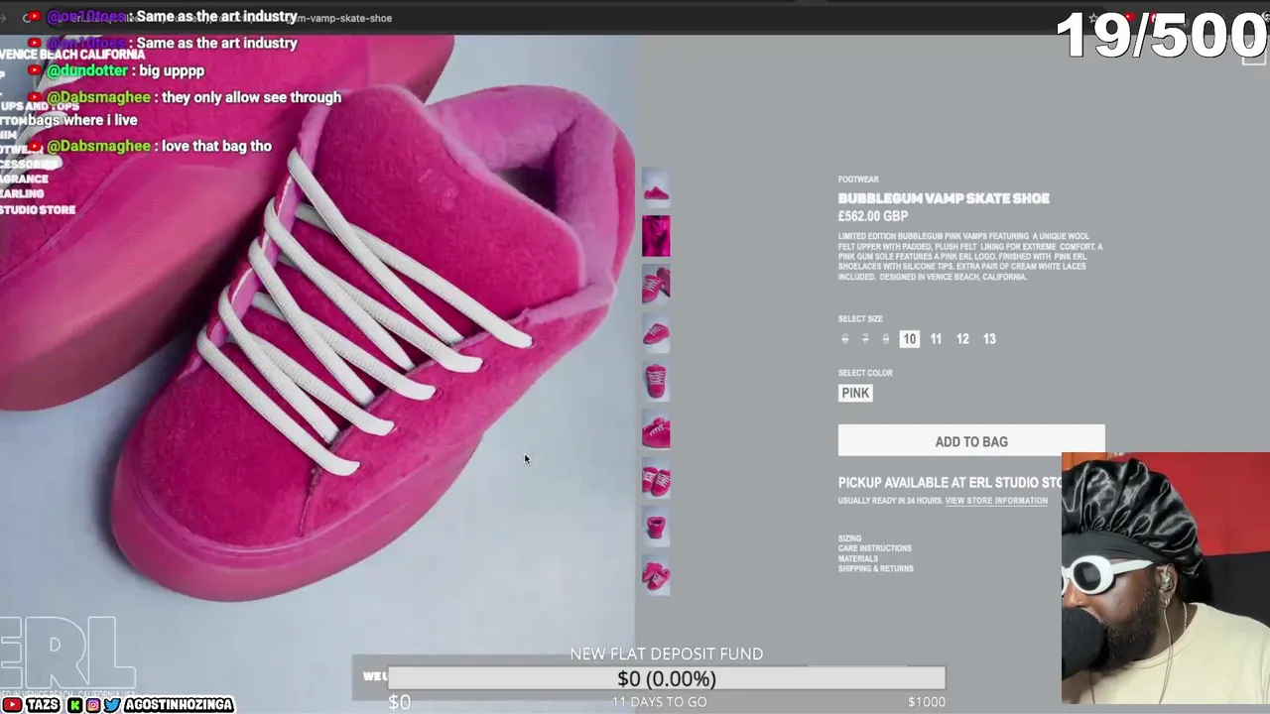Expand the Materials section

click(858, 558)
